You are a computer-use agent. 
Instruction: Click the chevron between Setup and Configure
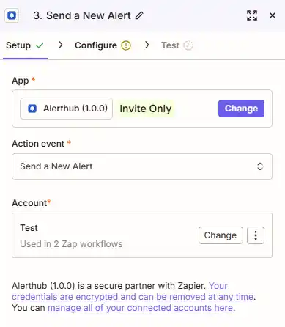pos(61,45)
